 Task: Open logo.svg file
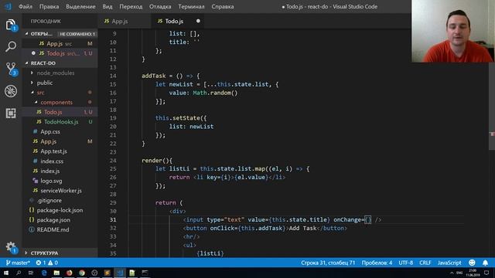(51, 181)
